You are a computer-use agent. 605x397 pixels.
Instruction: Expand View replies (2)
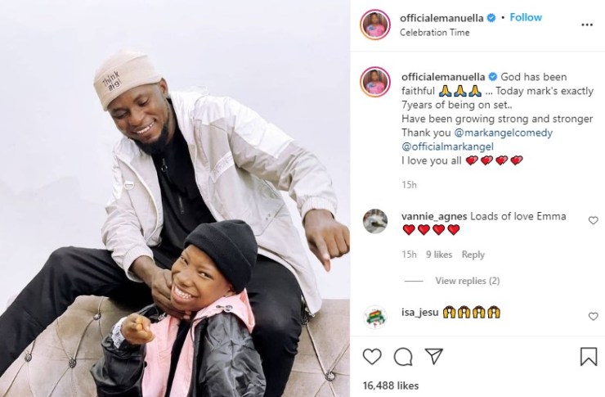pos(468,281)
